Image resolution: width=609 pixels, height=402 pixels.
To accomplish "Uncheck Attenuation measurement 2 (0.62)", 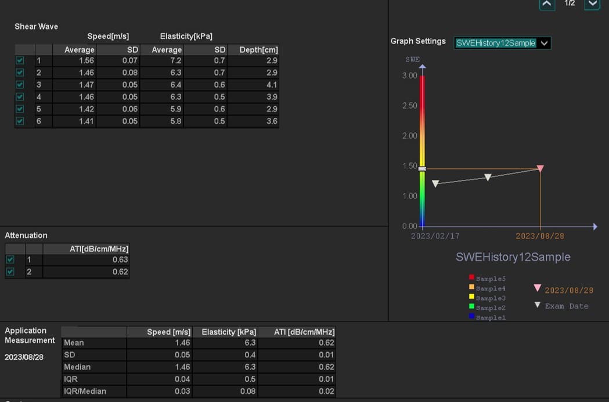I will (10, 271).
